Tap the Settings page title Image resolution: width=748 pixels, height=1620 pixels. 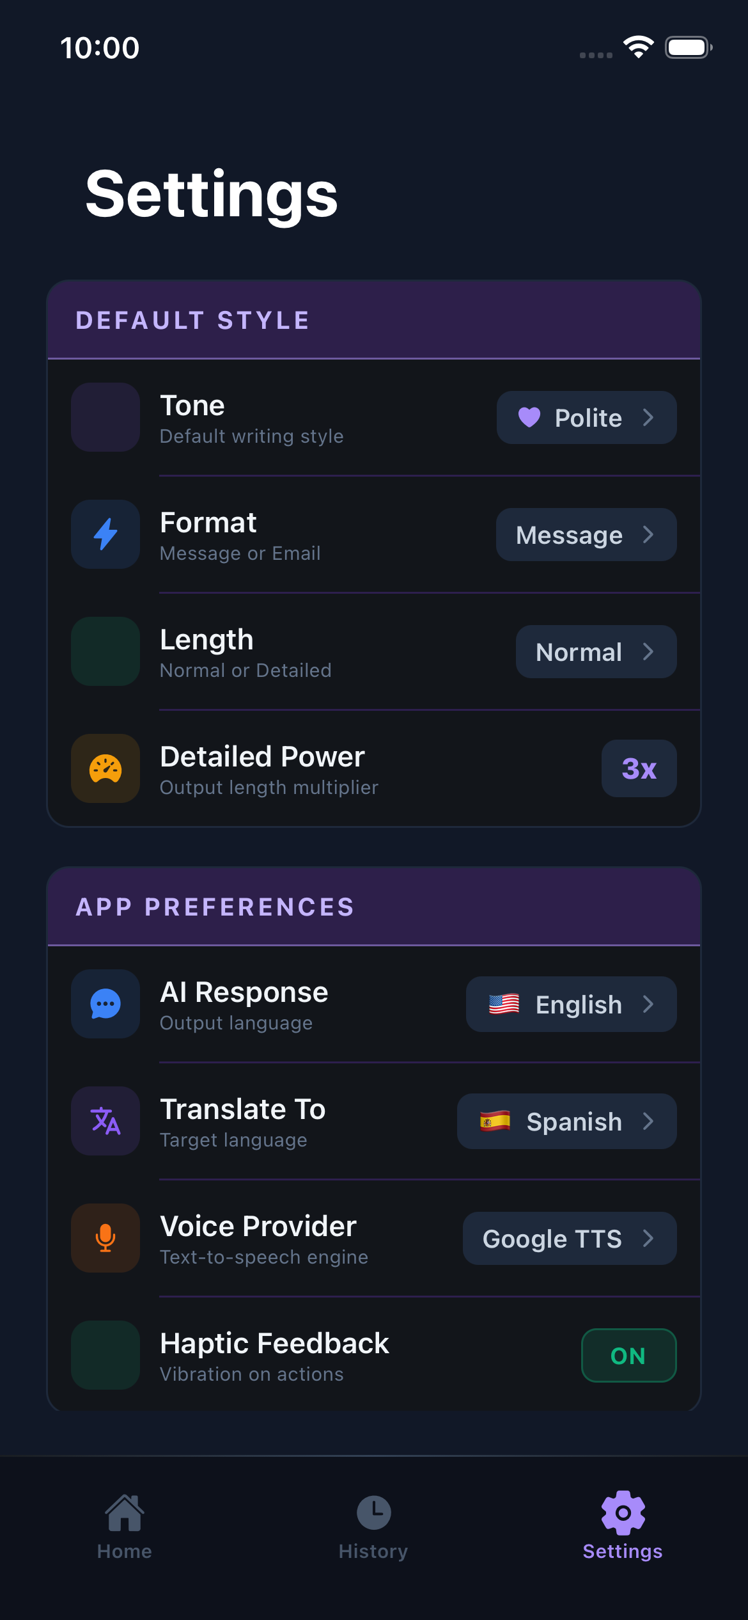pyautogui.click(x=210, y=194)
